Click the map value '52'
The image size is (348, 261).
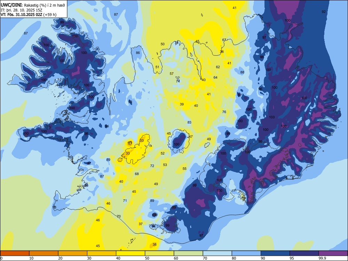point(163,153)
